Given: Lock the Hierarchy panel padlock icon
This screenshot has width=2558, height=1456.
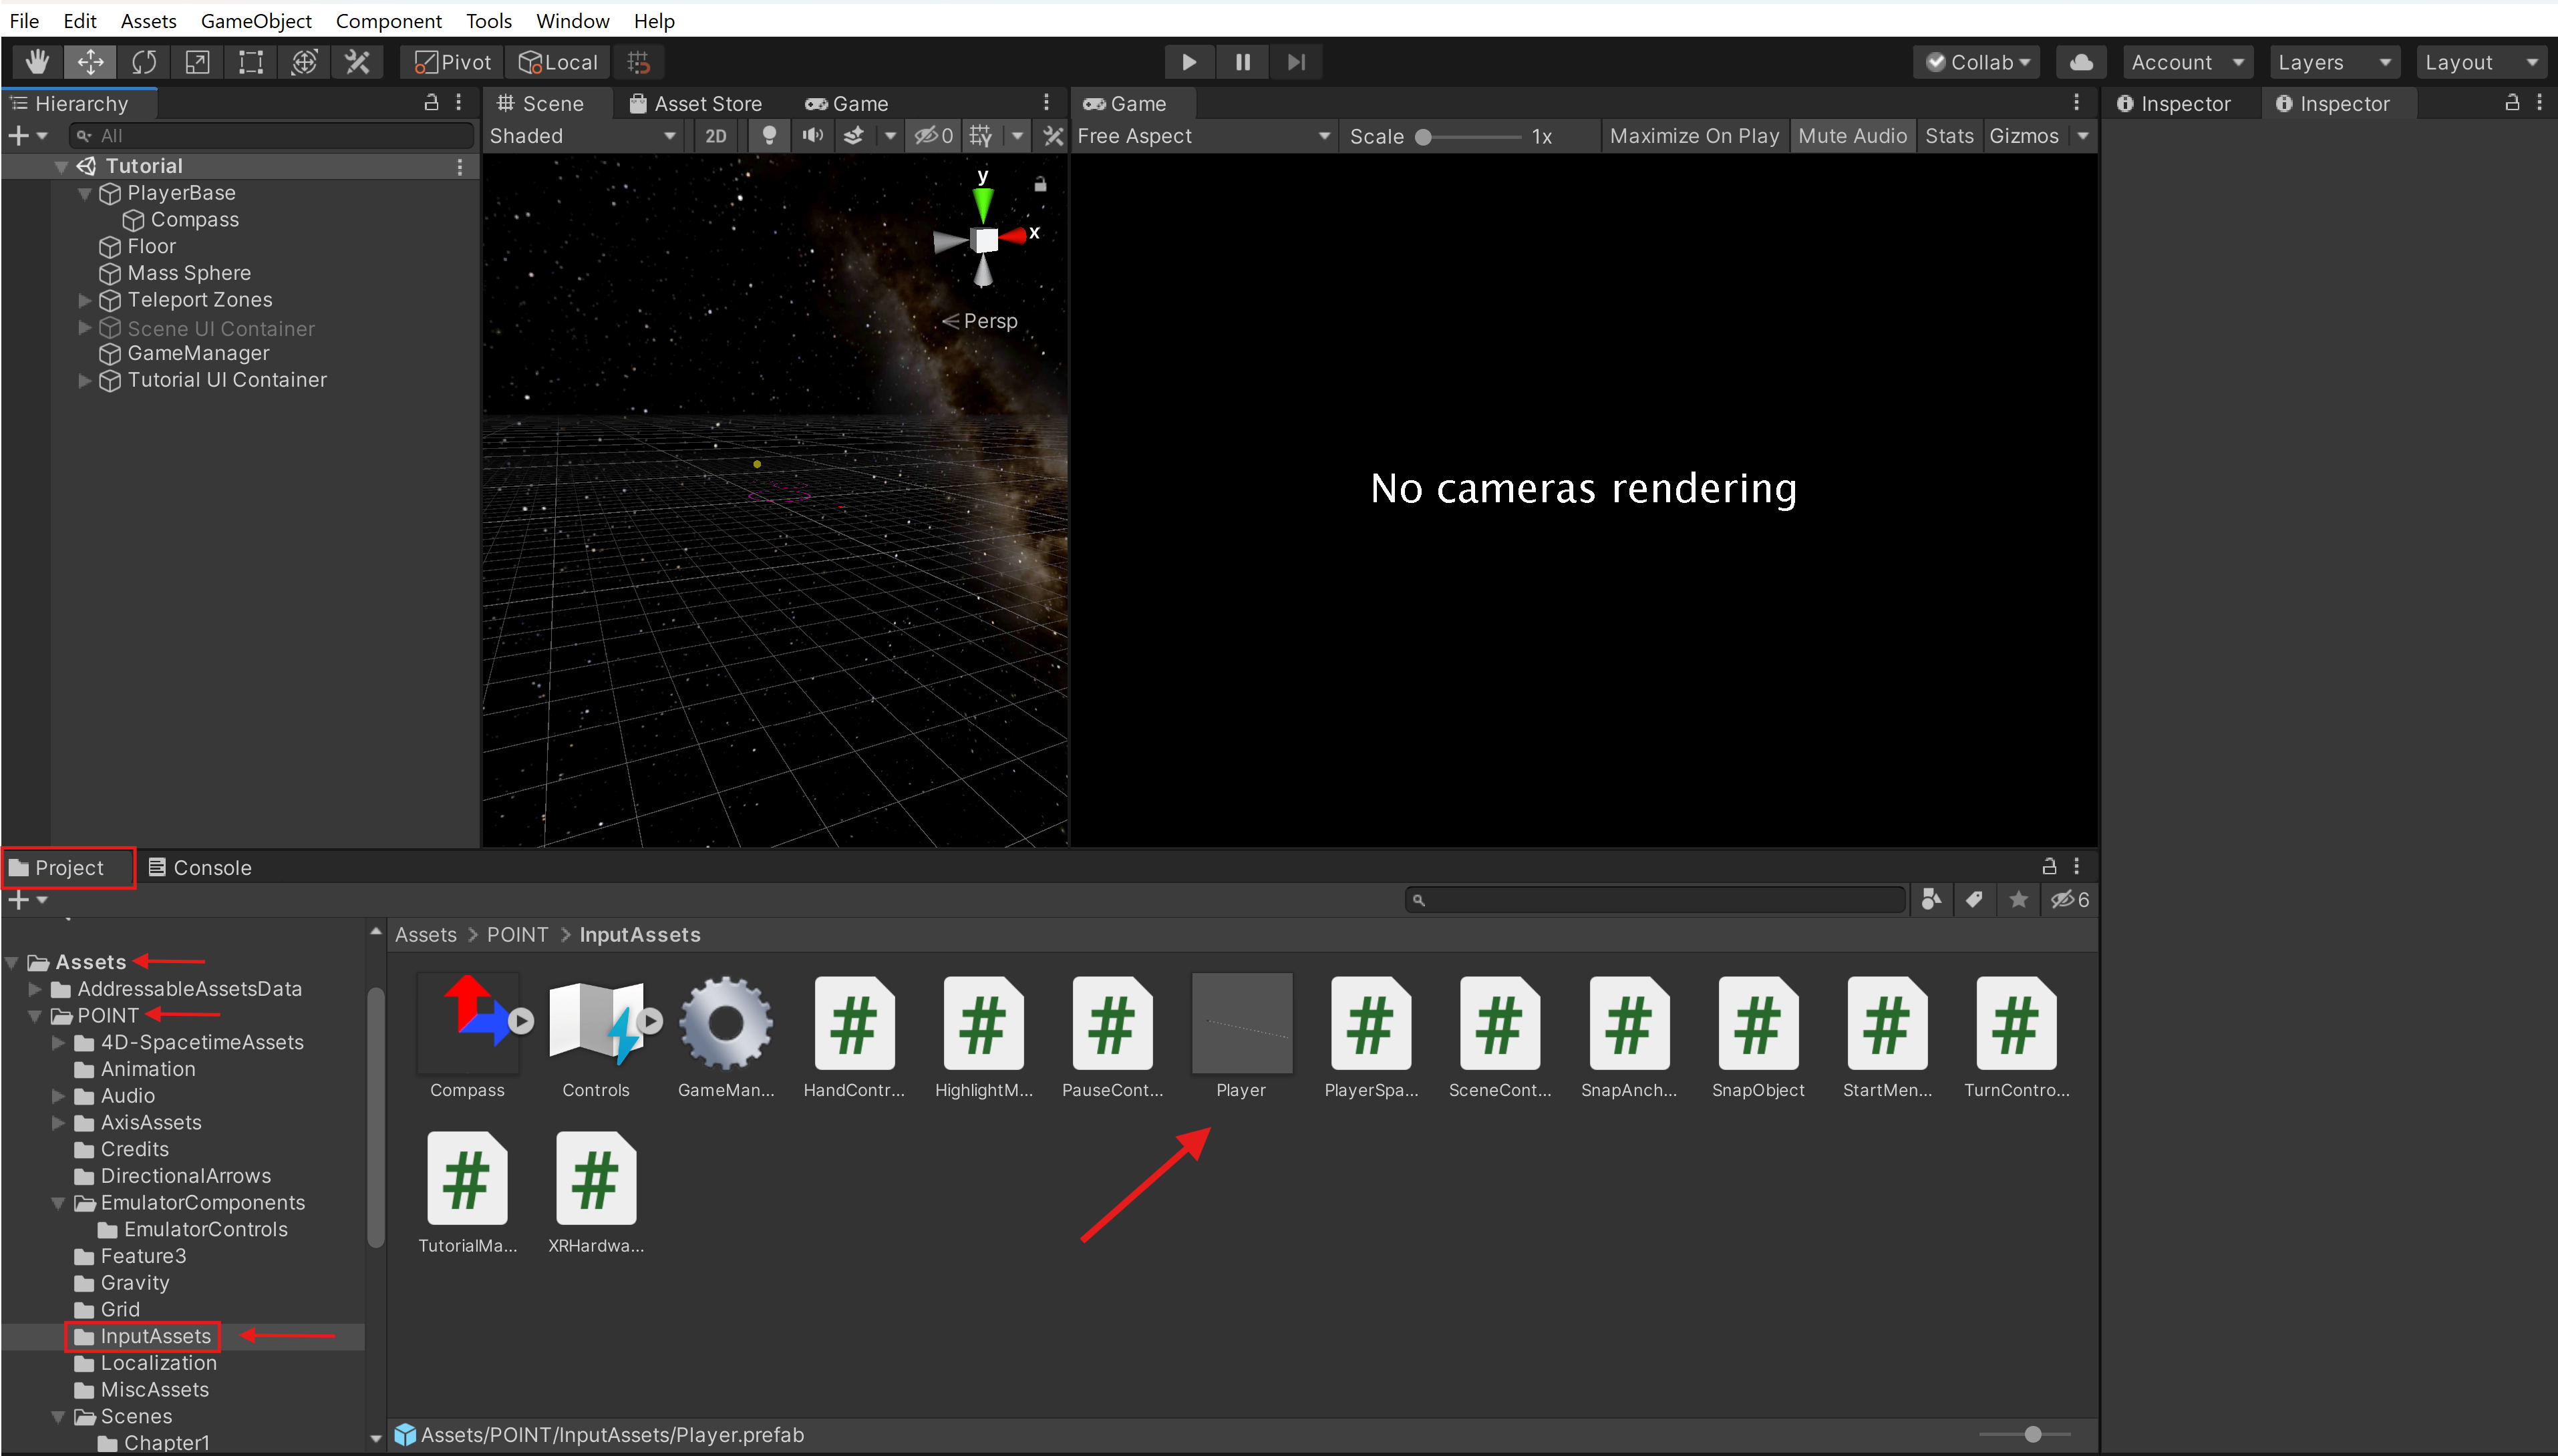Looking at the screenshot, I should point(431,102).
